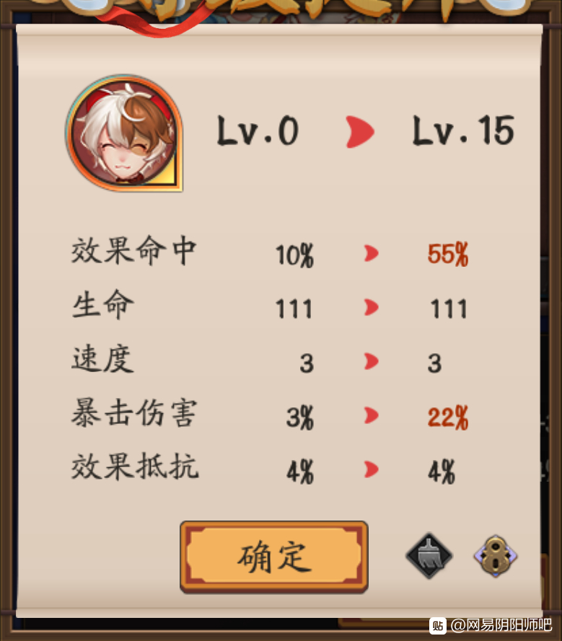Click the Lv.0 starting level text
Image resolution: width=562 pixels, height=641 pixels.
pos(258,131)
